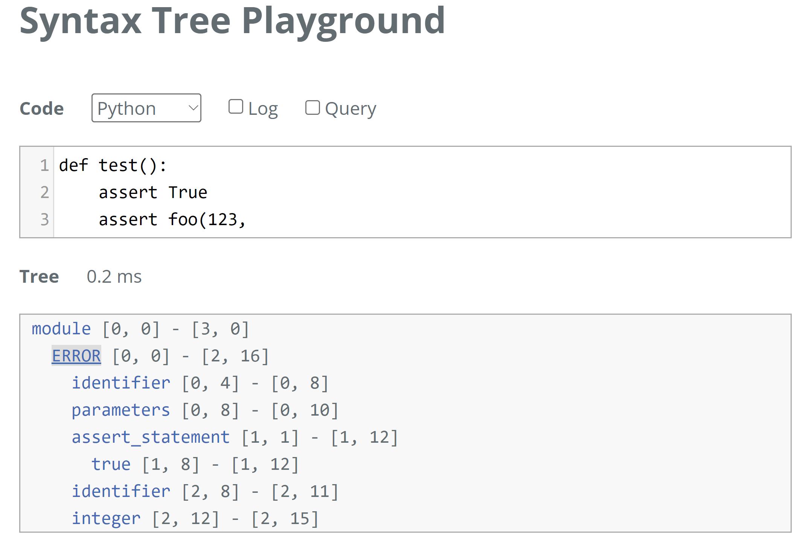Enable the Query checkbox

[x=312, y=108]
